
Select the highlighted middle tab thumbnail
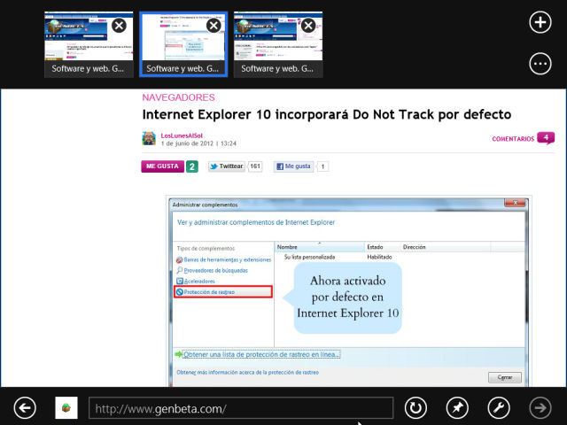click(183, 44)
